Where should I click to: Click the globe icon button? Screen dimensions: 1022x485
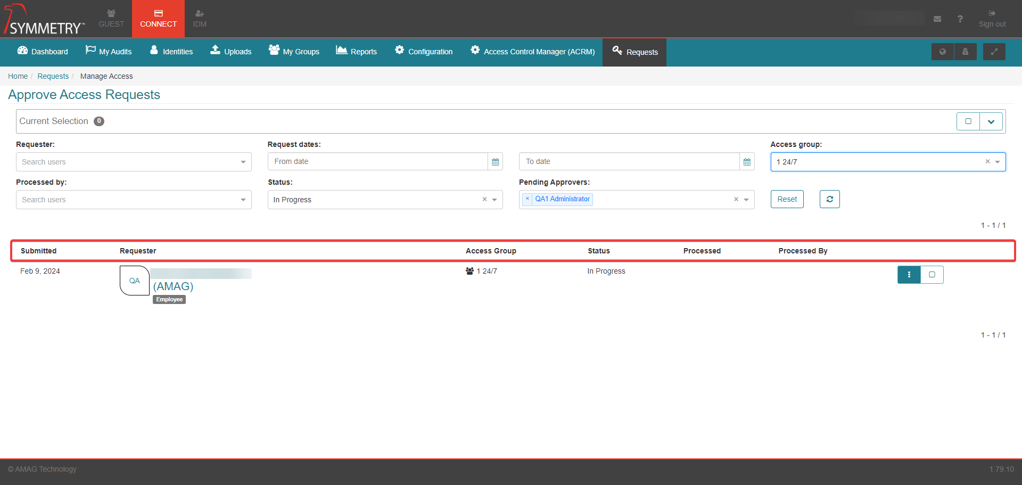coord(943,52)
